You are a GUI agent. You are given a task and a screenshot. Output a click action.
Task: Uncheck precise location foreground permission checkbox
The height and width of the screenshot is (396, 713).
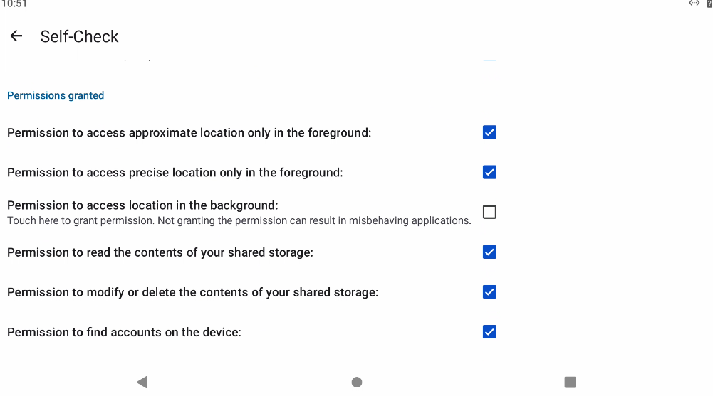click(x=489, y=172)
